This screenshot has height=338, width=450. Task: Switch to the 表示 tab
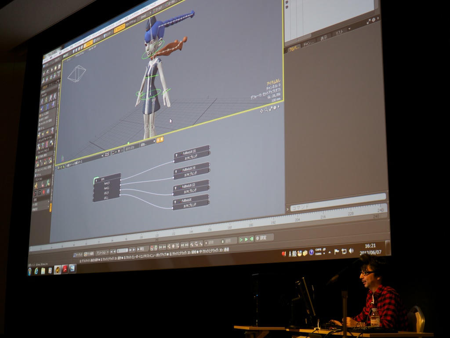pyautogui.click(x=324, y=38)
